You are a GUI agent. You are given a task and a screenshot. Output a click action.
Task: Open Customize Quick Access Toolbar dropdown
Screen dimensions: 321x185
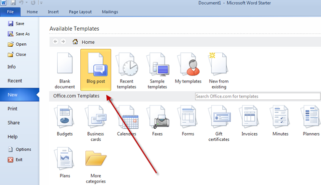[41, 3]
